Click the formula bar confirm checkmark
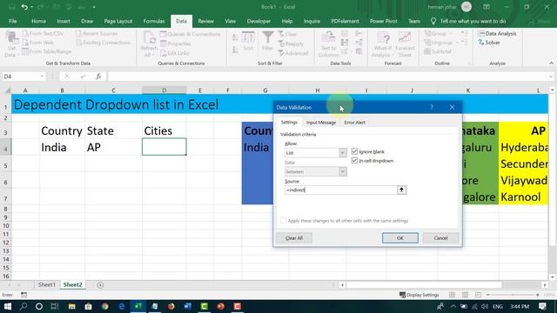This screenshot has height=313, width=557. pyautogui.click(x=83, y=77)
